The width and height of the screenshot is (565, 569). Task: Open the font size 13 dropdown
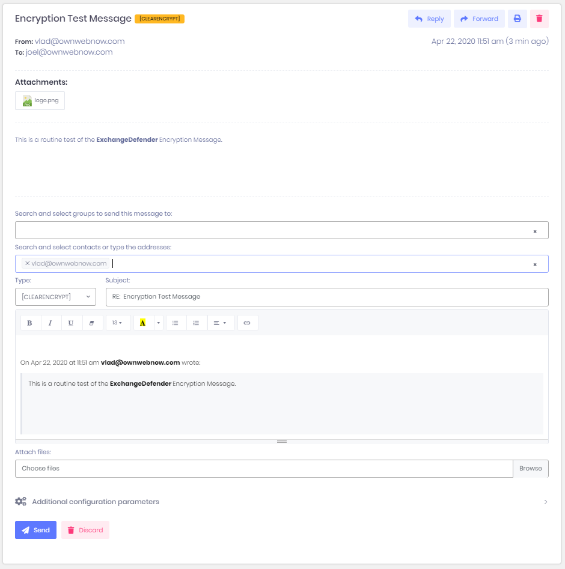point(117,323)
